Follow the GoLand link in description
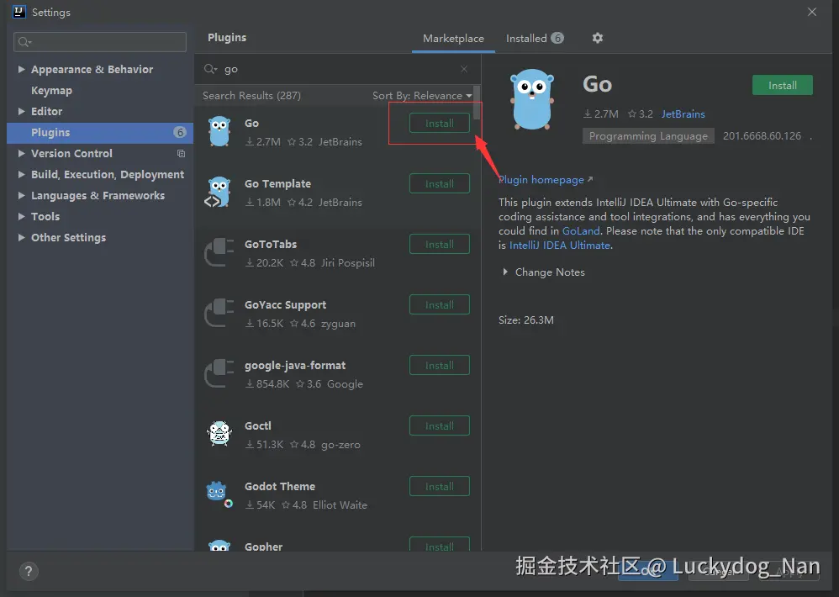 point(581,231)
